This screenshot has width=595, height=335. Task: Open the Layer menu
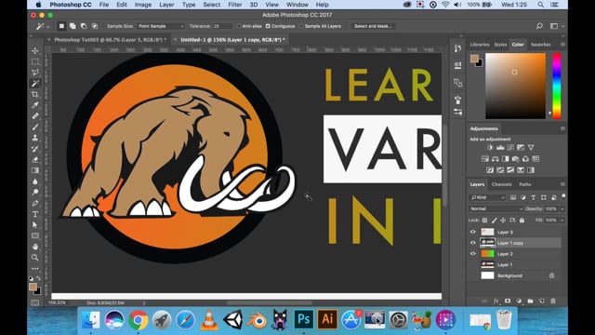[166, 5]
